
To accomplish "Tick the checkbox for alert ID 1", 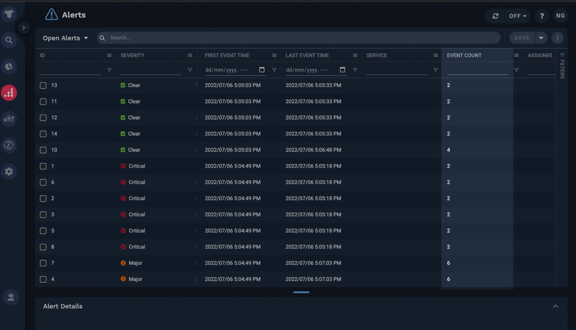I will coord(43,166).
